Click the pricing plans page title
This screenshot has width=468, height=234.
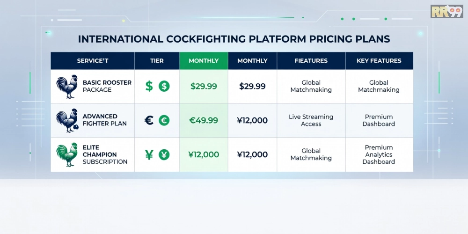point(234,39)
